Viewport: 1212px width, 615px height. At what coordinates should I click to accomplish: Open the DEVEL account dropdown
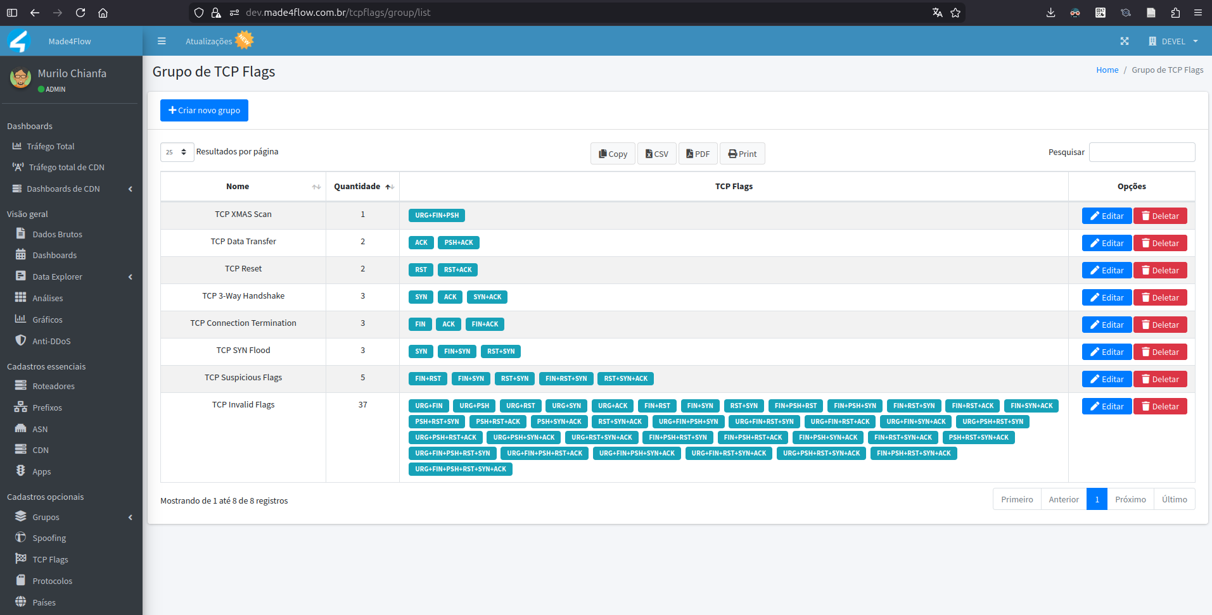point(1173,41)
